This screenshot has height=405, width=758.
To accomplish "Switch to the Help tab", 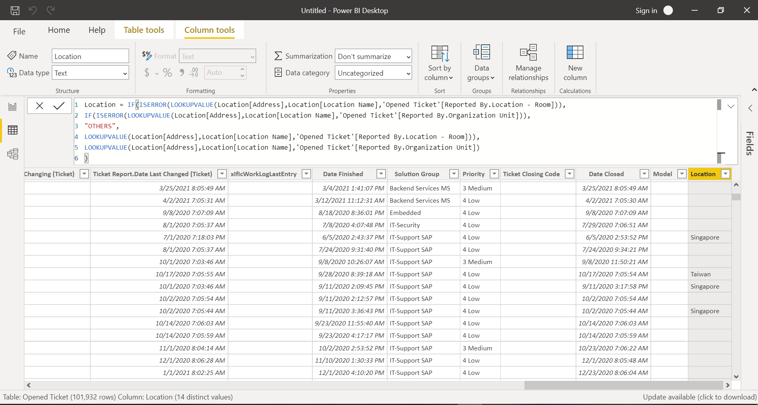I will [97, 30].
